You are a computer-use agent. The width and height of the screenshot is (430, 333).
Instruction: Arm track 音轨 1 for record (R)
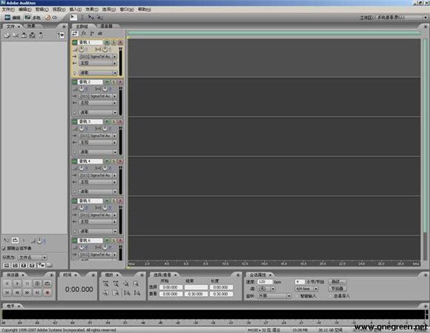pyautogui.click(x=120, y=42)
